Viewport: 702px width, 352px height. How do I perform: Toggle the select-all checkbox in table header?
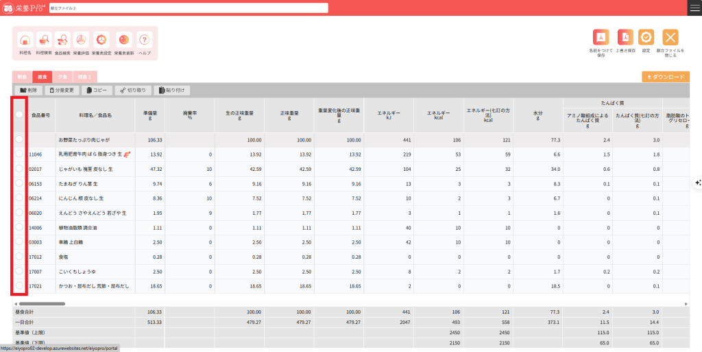[x=19, y=115]
